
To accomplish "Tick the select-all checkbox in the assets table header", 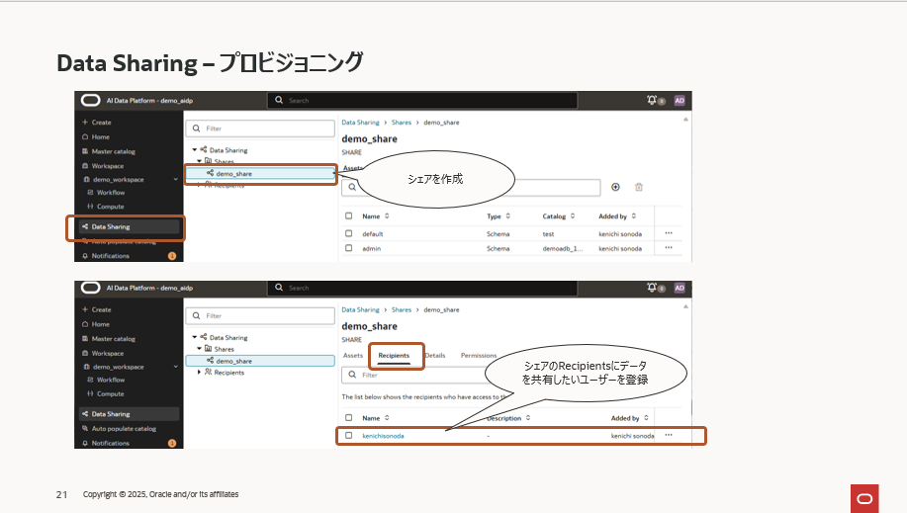I will 349,215.
